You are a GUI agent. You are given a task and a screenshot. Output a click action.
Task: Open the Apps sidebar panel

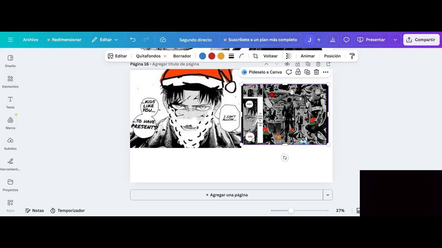coord(10,206)
